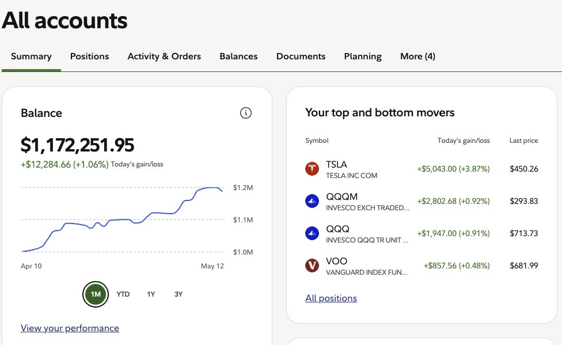Click the TSLA symbol name

coord(336,165)
